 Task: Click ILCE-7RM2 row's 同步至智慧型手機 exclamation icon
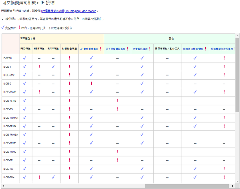click(118, 152)
